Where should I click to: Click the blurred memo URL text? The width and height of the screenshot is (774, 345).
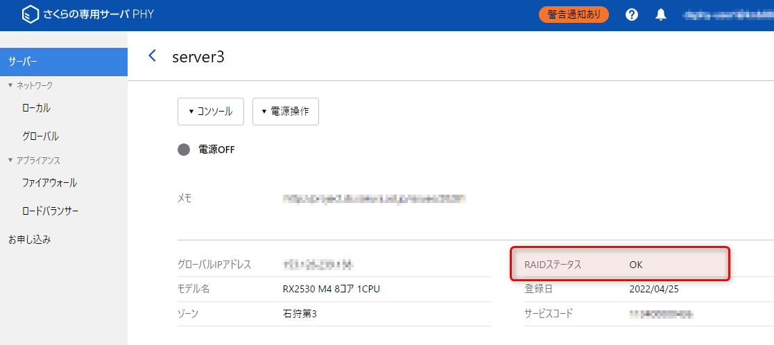tap(373, 198)
